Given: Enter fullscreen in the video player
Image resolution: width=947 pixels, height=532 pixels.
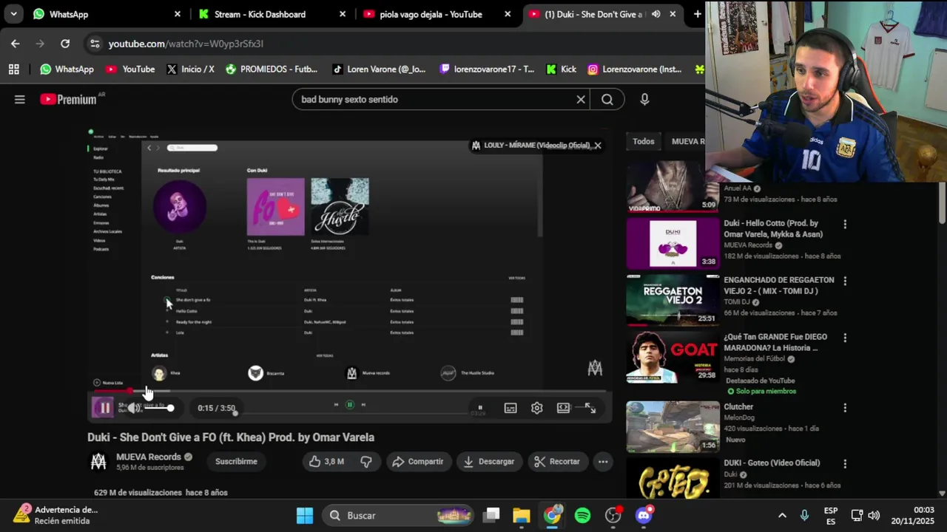Looking at the screenshot, I should [590, 408].
